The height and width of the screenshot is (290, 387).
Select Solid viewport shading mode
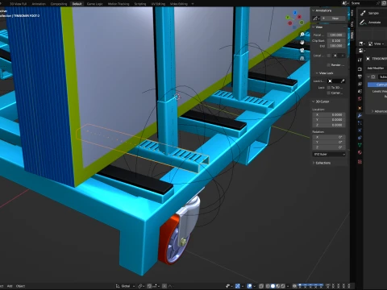point(273,286)
